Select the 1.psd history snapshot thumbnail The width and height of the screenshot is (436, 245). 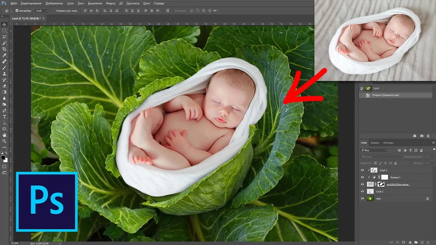point(368,88)
